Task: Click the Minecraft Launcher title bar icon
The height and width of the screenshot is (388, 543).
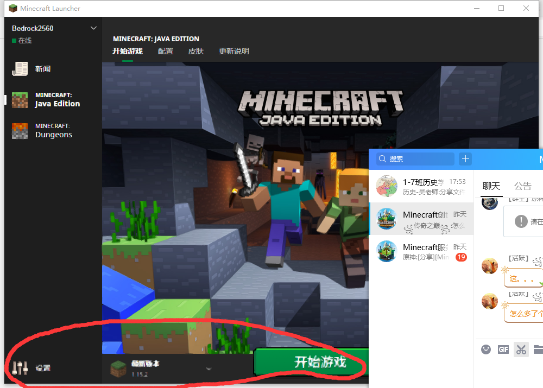Action: coord(13,8)
